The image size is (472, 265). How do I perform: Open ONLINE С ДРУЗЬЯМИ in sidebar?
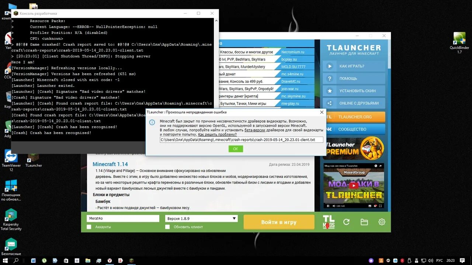pyautogui.click(x=354, y=103)
